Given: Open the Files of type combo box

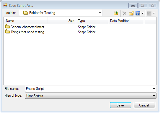Looking at the screenshot, I should click(x=91, y=96).
